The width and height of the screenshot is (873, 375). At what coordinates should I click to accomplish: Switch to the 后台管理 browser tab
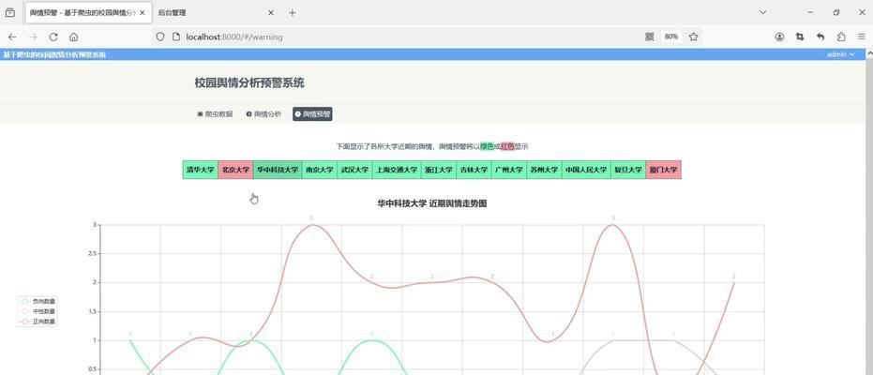(x=216, y=13)
